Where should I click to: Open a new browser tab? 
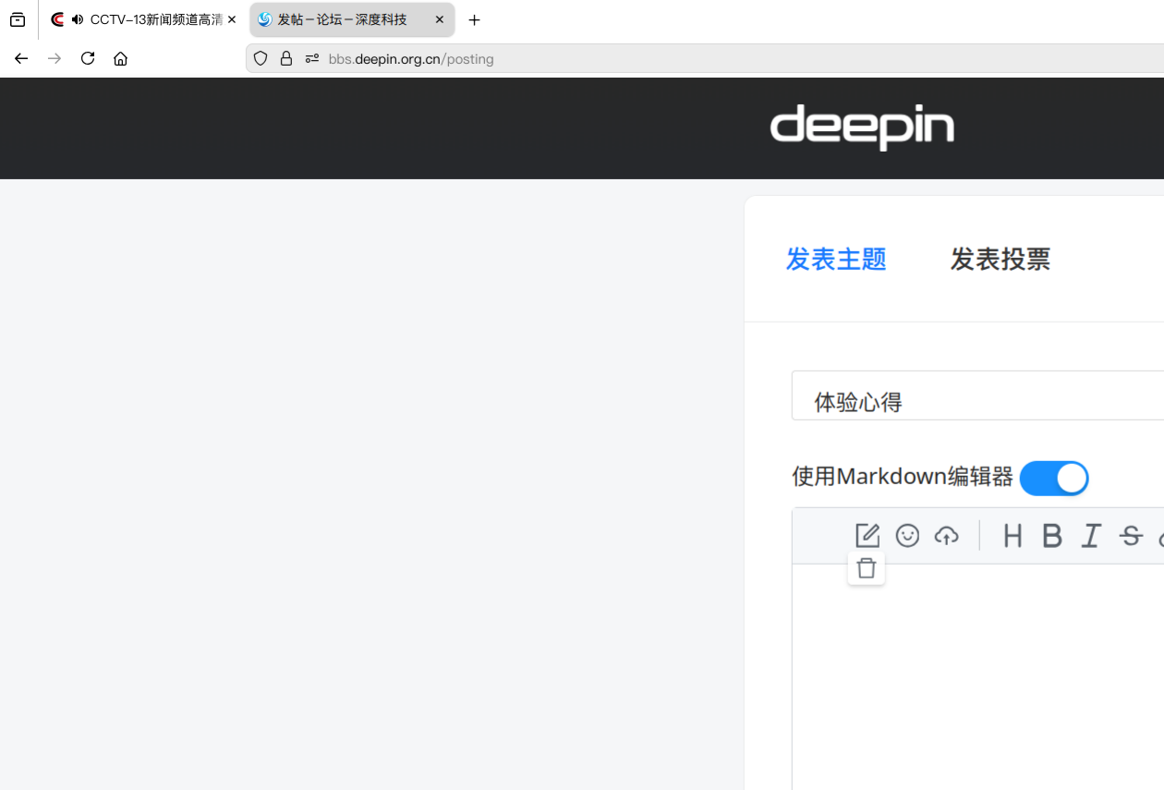[474, 19]
